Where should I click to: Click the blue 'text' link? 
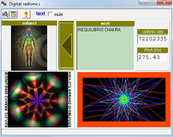click(40, 13)
